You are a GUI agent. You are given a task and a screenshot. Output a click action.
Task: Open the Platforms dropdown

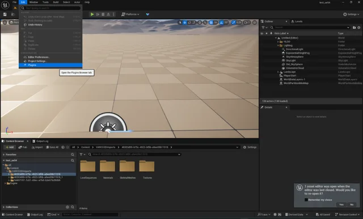tap(130, 14)
